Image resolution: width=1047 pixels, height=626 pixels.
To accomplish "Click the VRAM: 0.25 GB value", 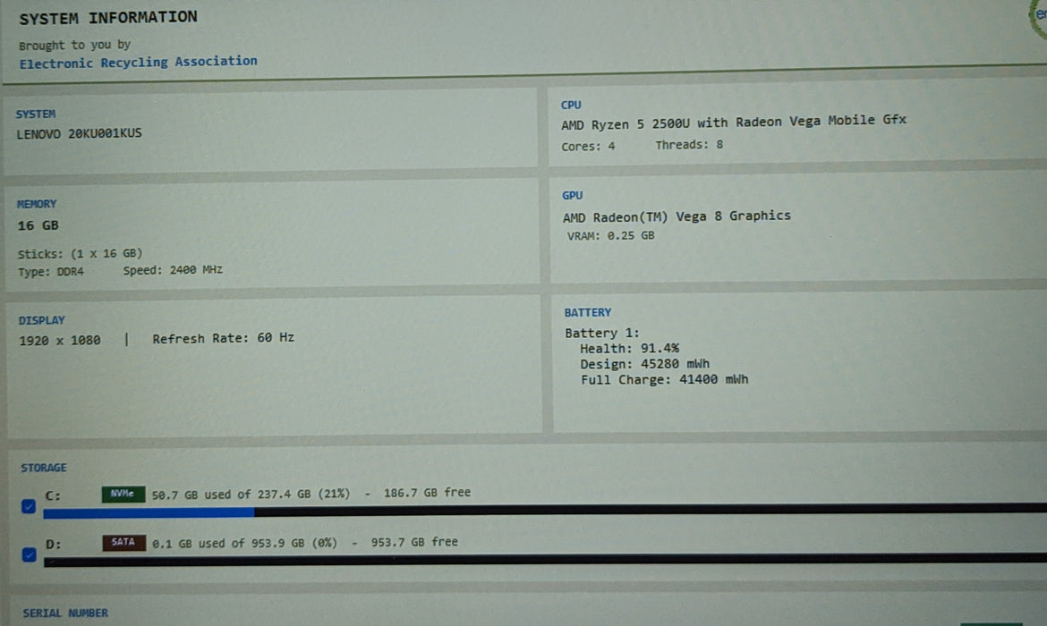I will (x=610, y=235).
